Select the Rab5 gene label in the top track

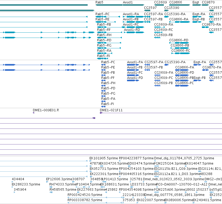(99, 2)
